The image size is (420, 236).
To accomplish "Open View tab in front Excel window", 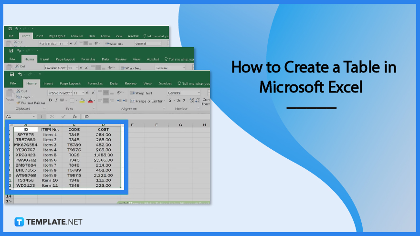I will click(147, 83).
